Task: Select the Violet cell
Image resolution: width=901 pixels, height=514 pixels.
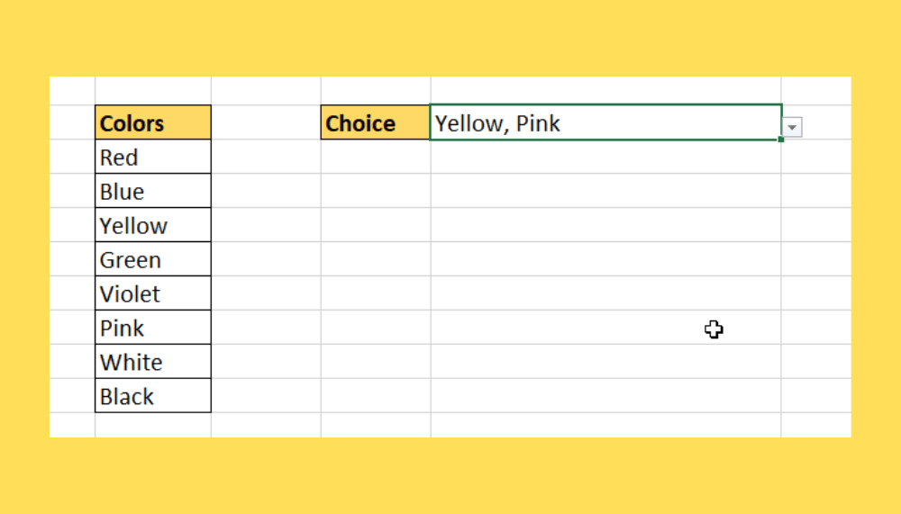Action: [x=153, y=293]
